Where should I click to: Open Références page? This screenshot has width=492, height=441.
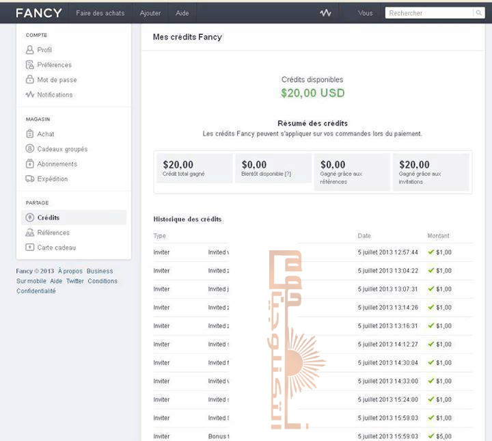point(53,232)
